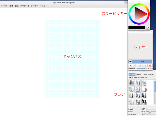Click the merge layer button
Screen dimensions: 156x116
pos(145,65)
